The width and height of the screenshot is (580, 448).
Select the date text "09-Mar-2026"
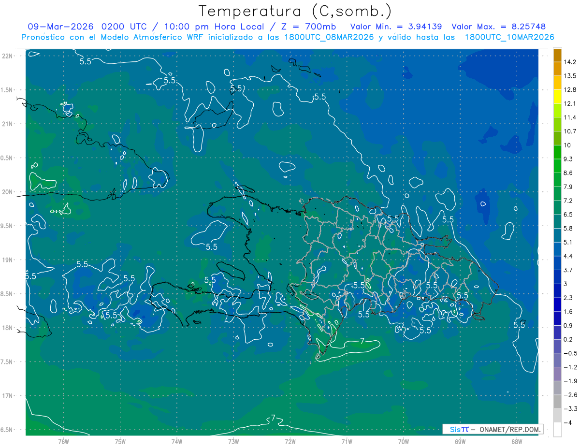[61, 27]
